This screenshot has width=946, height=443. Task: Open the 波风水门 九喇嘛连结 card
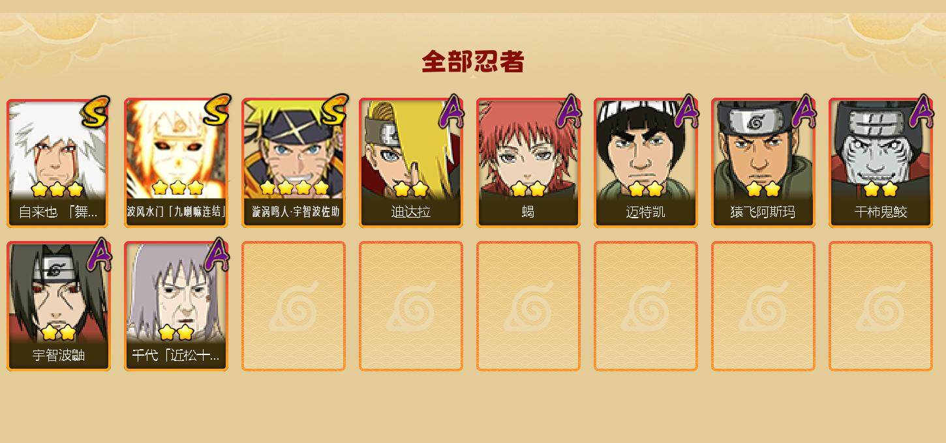click(x=175, y=163)
